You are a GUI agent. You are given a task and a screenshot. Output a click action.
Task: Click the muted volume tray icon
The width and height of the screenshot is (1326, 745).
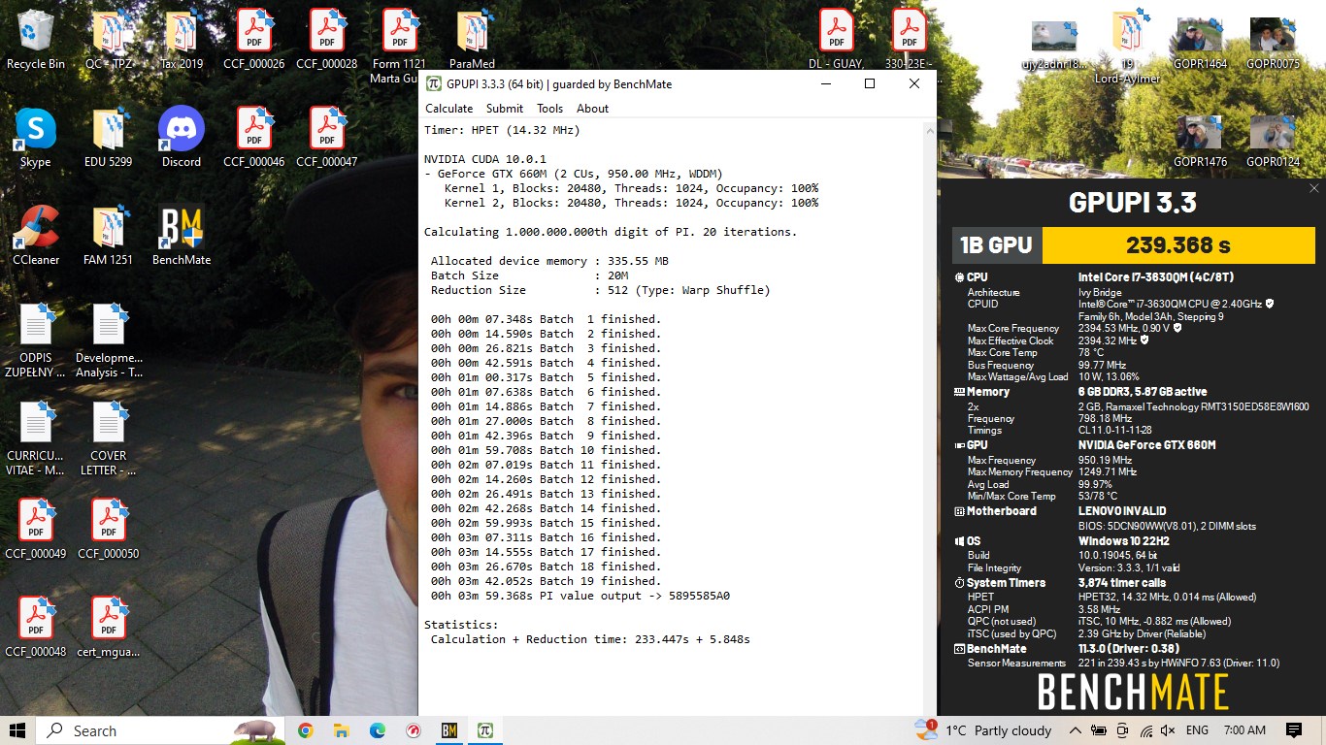click(x=1168, y=730)
